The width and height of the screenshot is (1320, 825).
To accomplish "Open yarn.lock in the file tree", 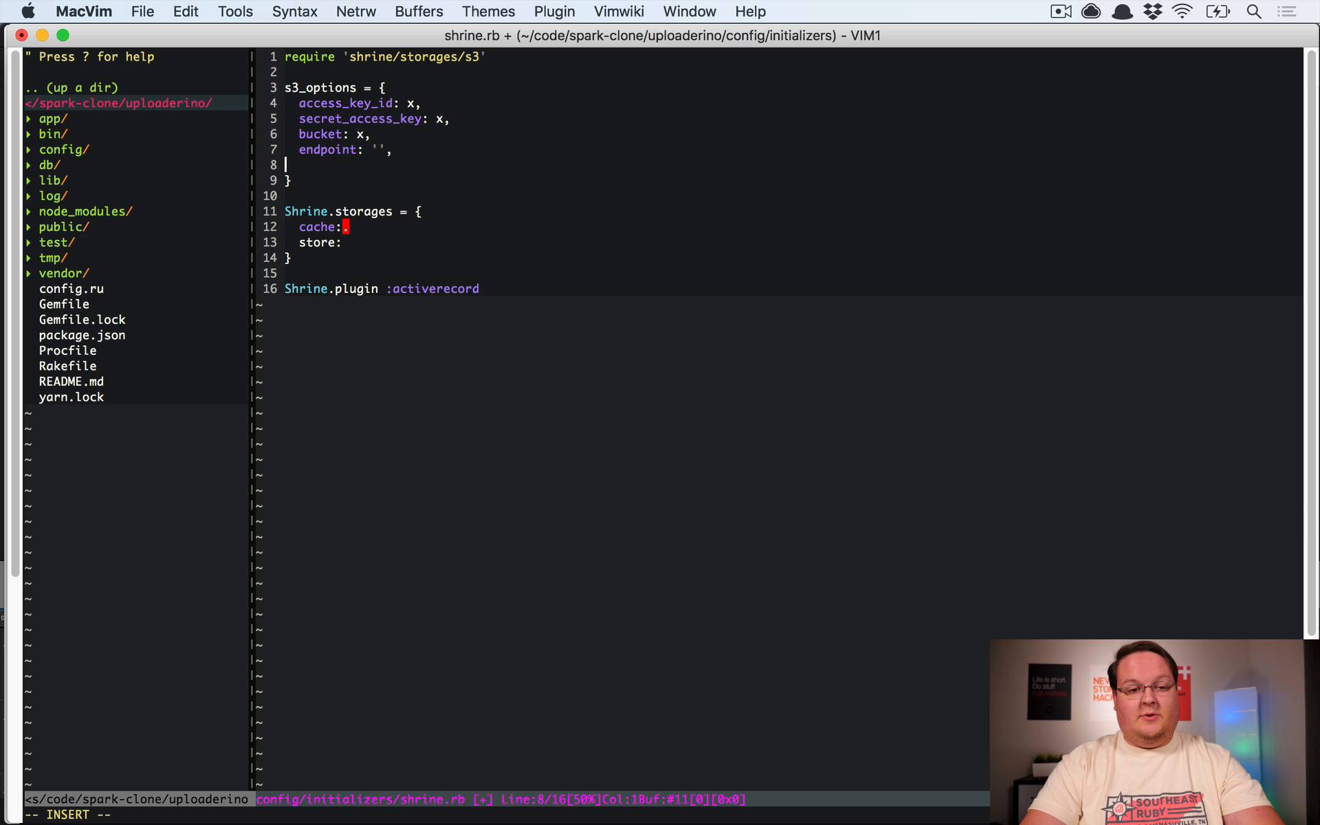I will coord(71,397).
